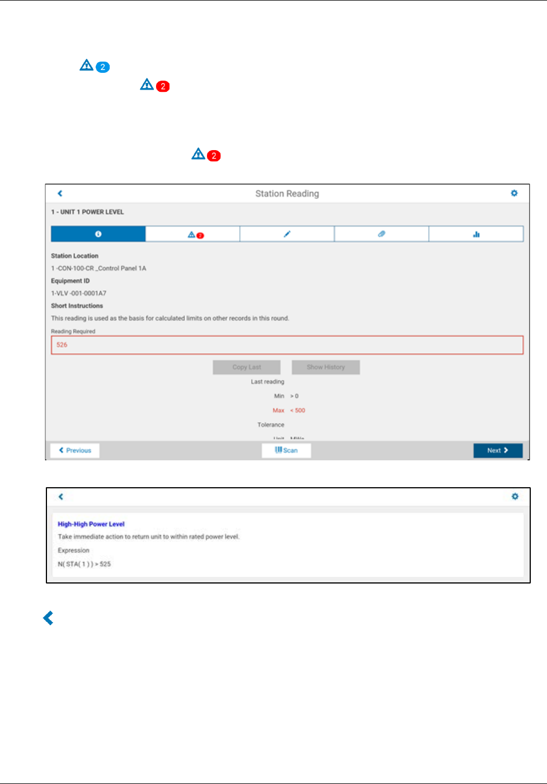
Task: Select station location 1-CON-100-CR text
Action: (x=98, y=268)
